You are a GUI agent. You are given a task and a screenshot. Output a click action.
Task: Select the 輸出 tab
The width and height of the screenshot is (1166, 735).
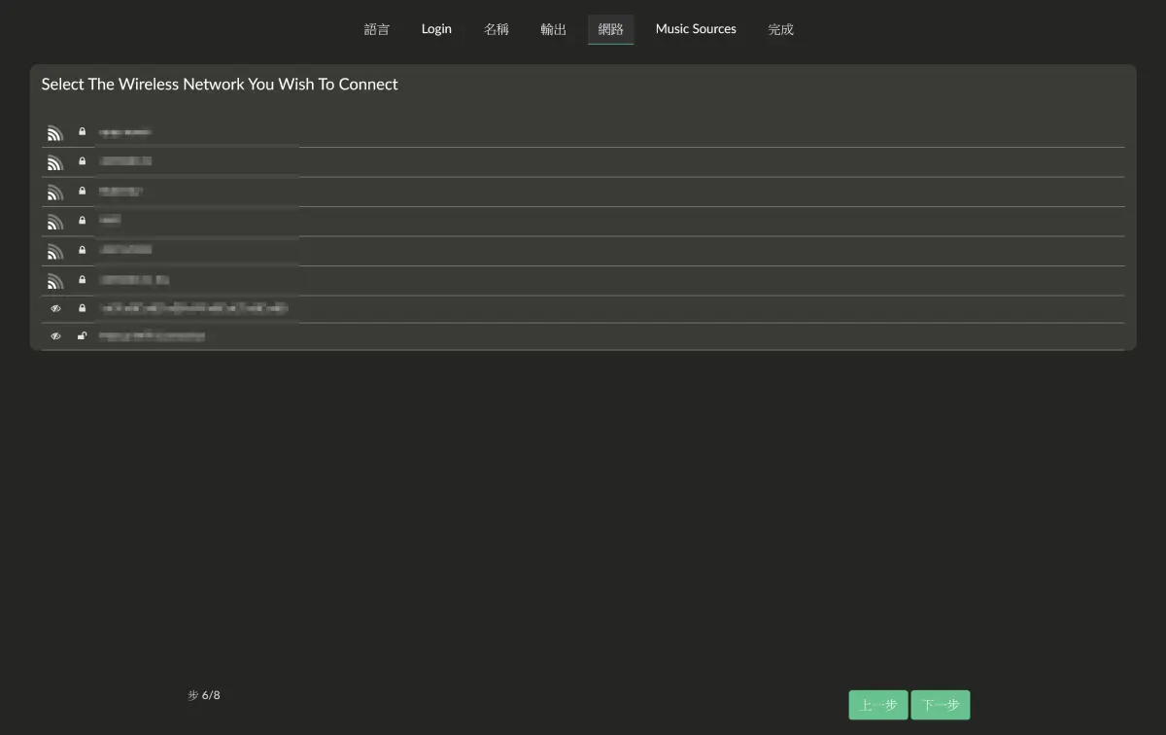[x=554, y=29]
